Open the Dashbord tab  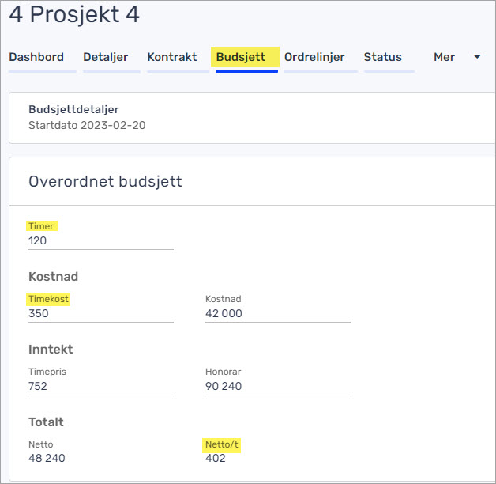click(x=36, y=57)
